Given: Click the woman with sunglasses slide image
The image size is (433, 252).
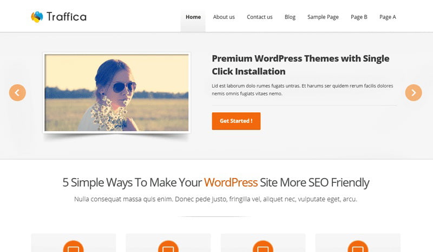Looking at the screenshot, I should (x=116, y=92).
